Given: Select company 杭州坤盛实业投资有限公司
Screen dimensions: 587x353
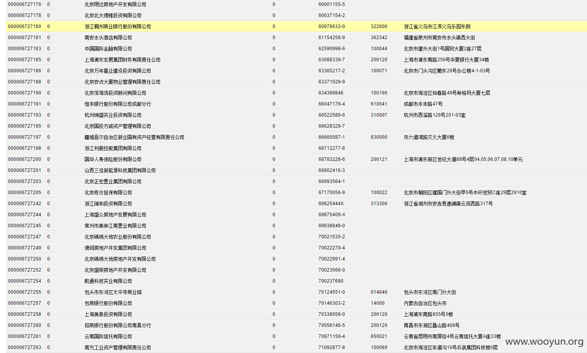Looking at the screenshot, I should point(113,115).
